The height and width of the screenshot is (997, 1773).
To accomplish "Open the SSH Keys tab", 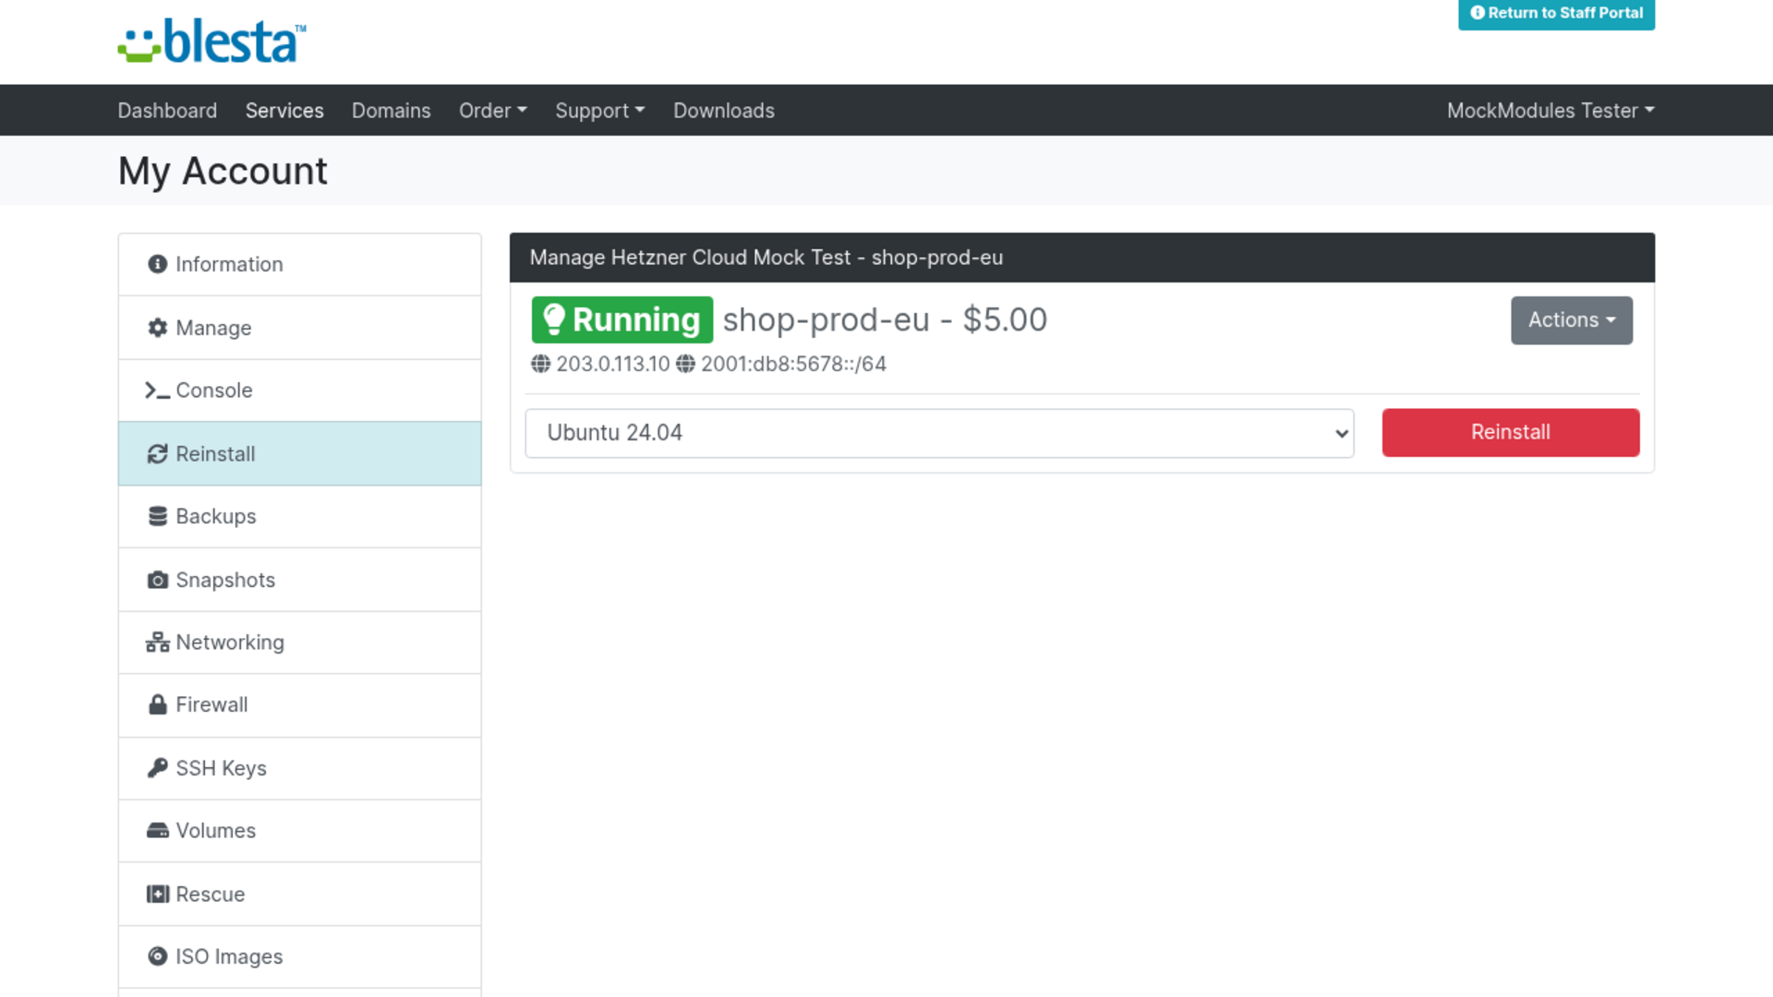I will 300,768.
